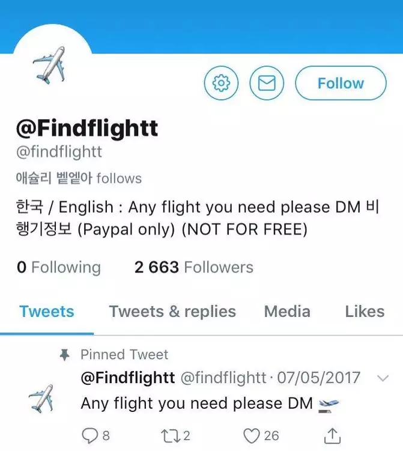The height and width of the screenshot is (451, 403).
Task: Click the pinned tweet date 07/05/2017
Action: pos(318,378)
